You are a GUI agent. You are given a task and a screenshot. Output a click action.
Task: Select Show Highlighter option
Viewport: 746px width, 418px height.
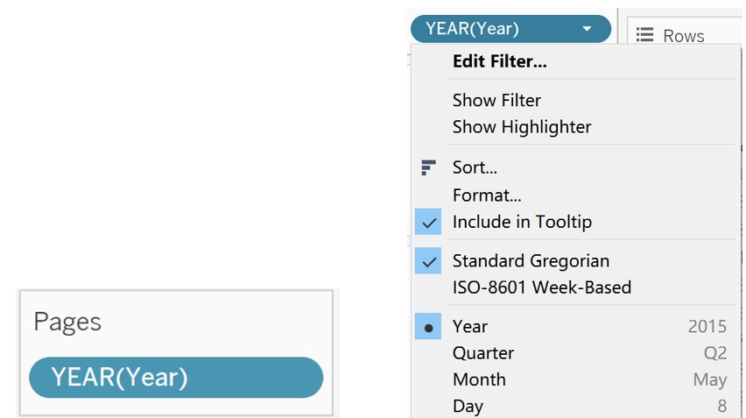tap(522, 127)
